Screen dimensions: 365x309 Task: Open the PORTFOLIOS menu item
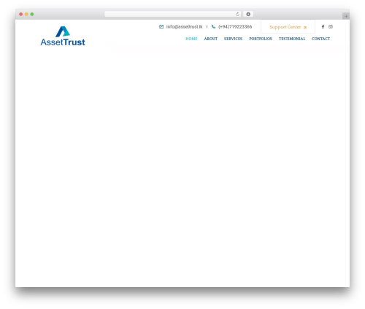pyautogui.click(x=261, y=39)
